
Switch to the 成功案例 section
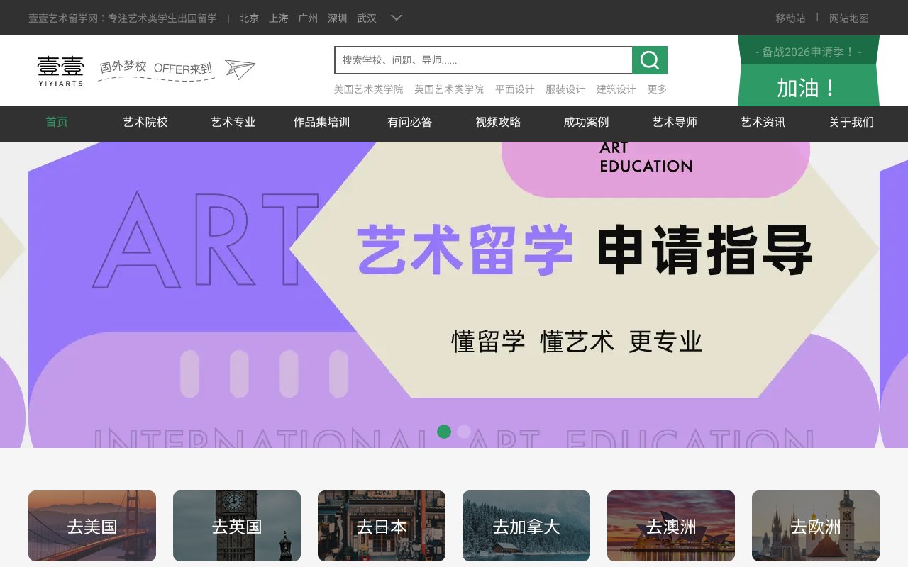(x=586, y=122)
